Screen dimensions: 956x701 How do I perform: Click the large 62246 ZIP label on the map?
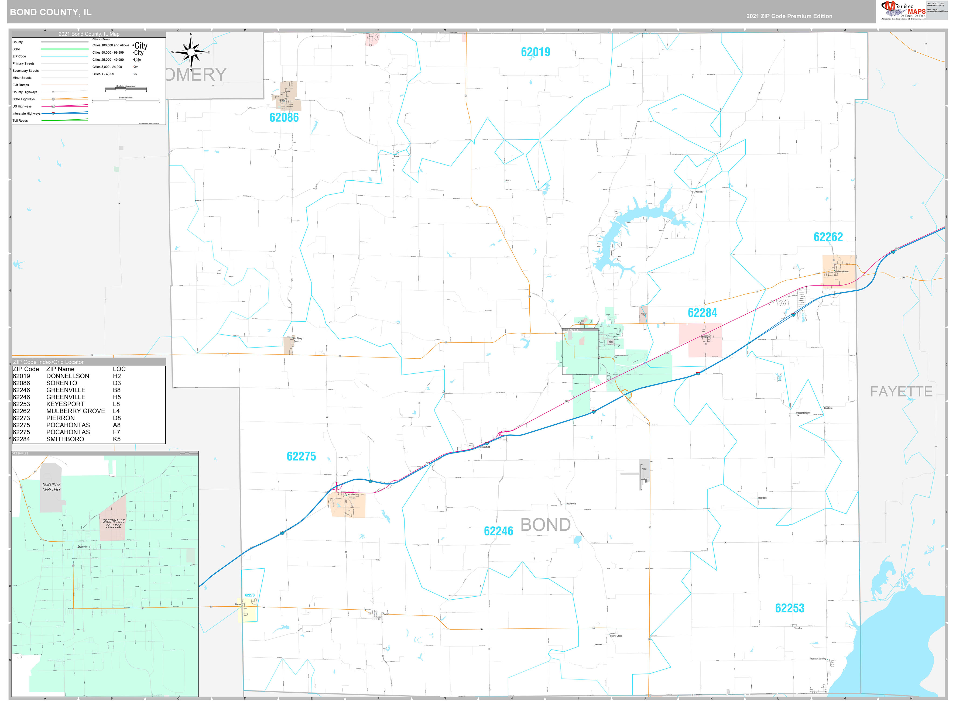click(499, 531)
